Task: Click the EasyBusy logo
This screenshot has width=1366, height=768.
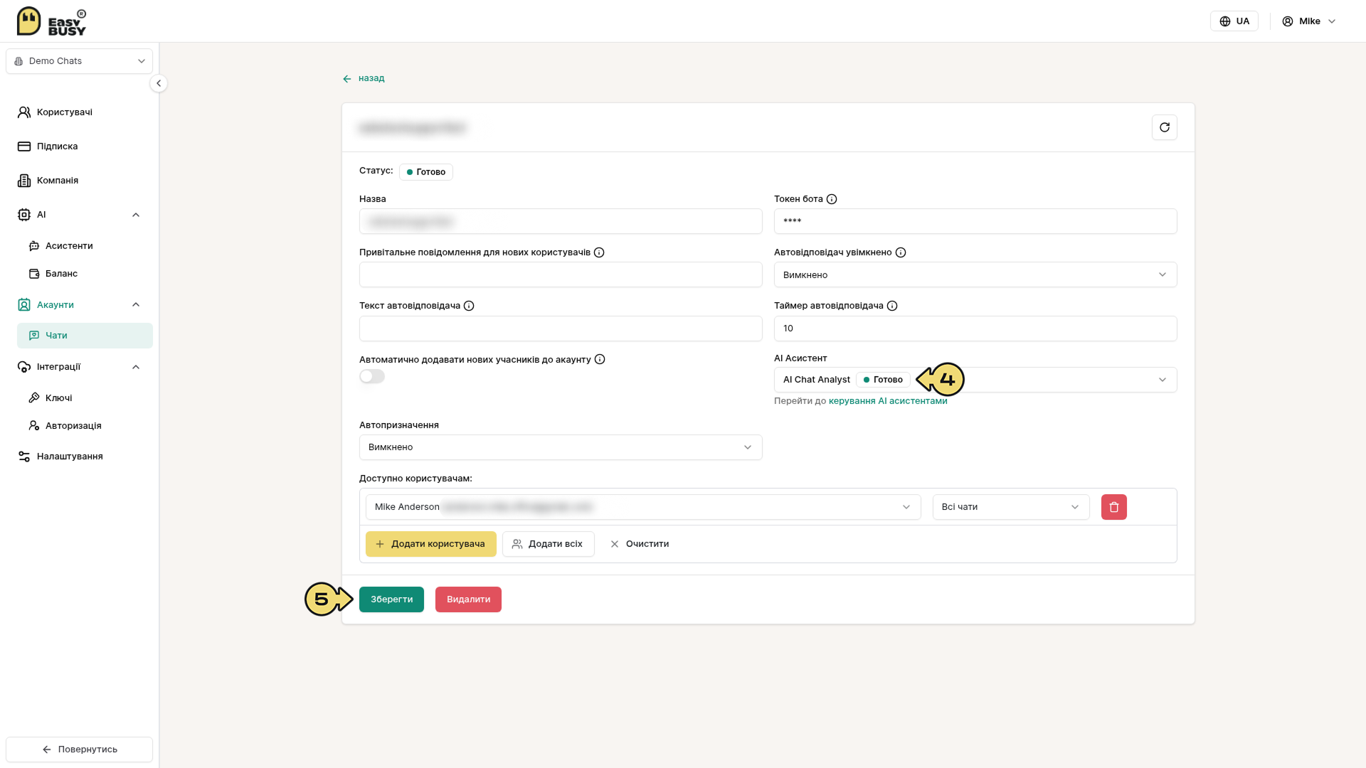Action: 51,21
